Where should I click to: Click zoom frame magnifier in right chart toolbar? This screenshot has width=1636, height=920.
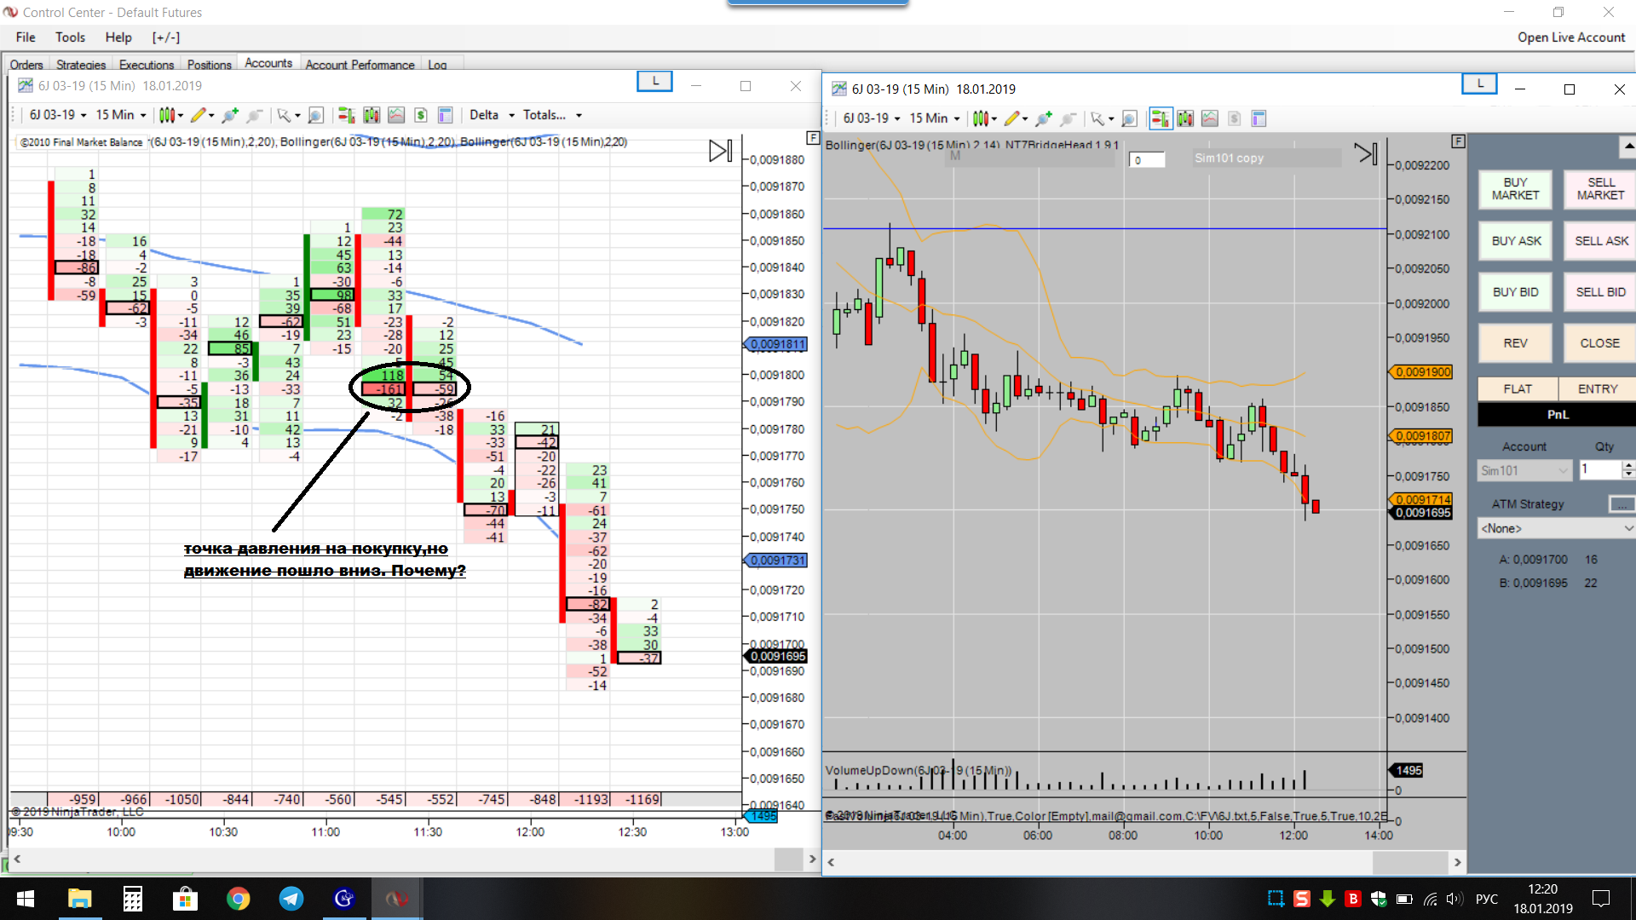click(x=1129, y=118)
